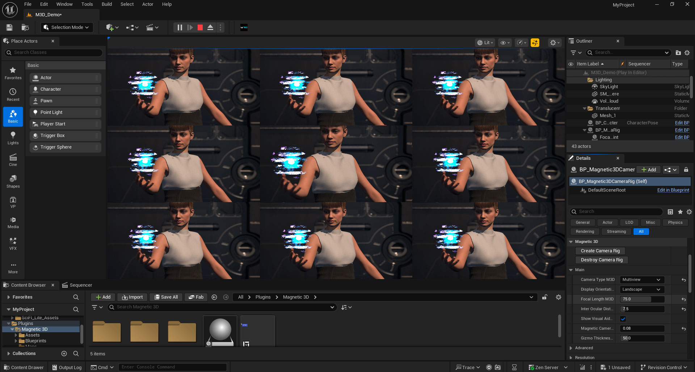Open the Build menu
The width and height of the screenshot is (695, 372).
point(106,4)
